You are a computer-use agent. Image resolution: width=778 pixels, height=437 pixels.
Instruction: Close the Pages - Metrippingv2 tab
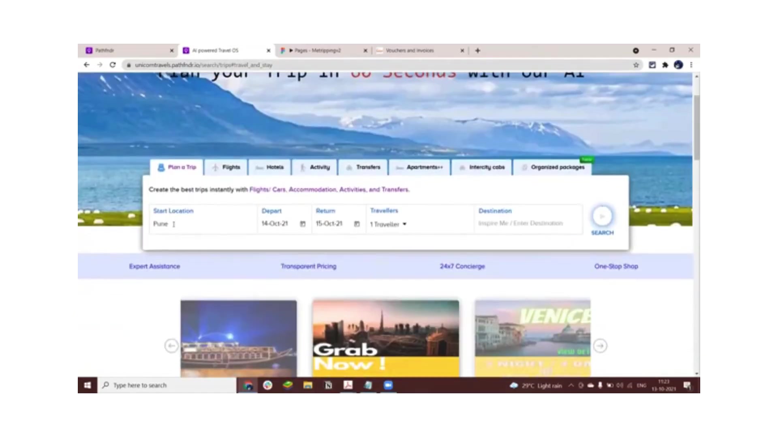(x=365, y=51)
